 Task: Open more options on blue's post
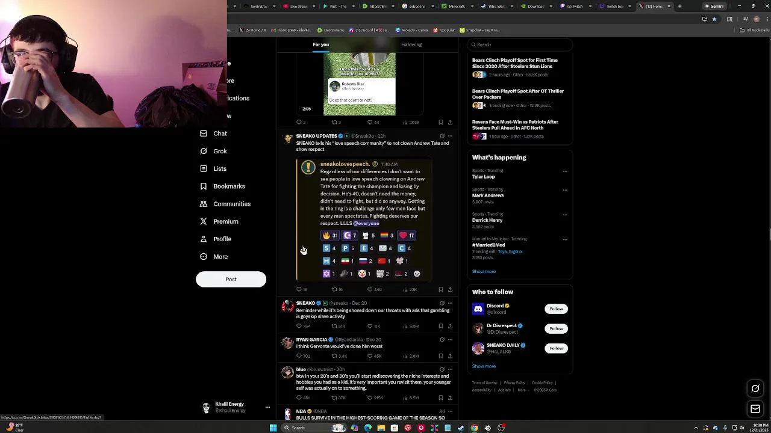[x=450, y=369]
